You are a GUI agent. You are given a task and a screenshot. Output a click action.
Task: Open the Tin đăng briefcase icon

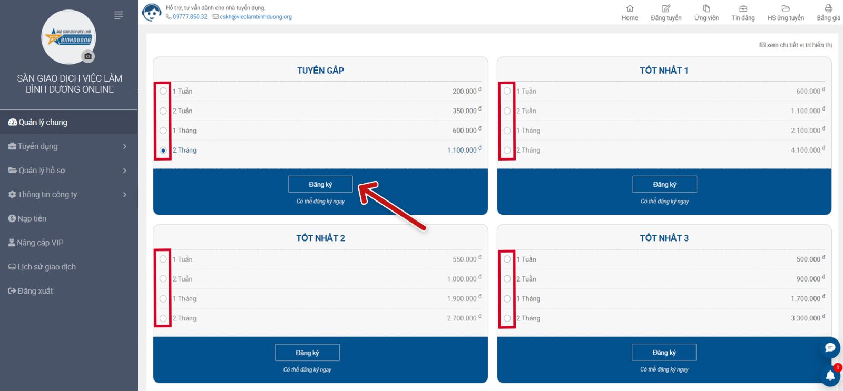pos(743,8)
